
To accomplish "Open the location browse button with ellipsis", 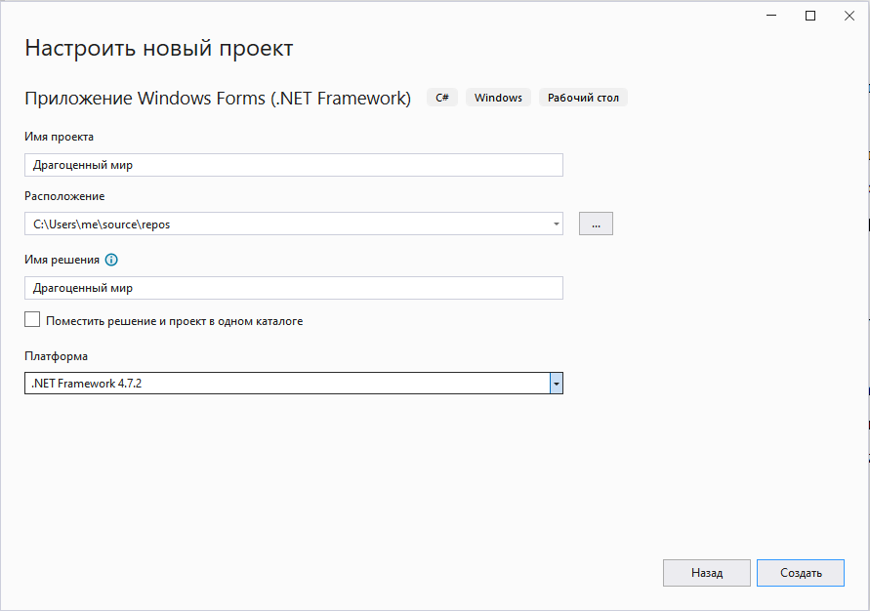I will (596, 224).
